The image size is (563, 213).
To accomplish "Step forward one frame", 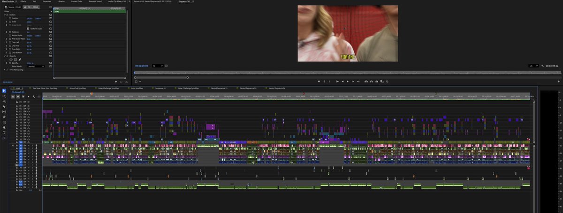I will pos(353,81).
